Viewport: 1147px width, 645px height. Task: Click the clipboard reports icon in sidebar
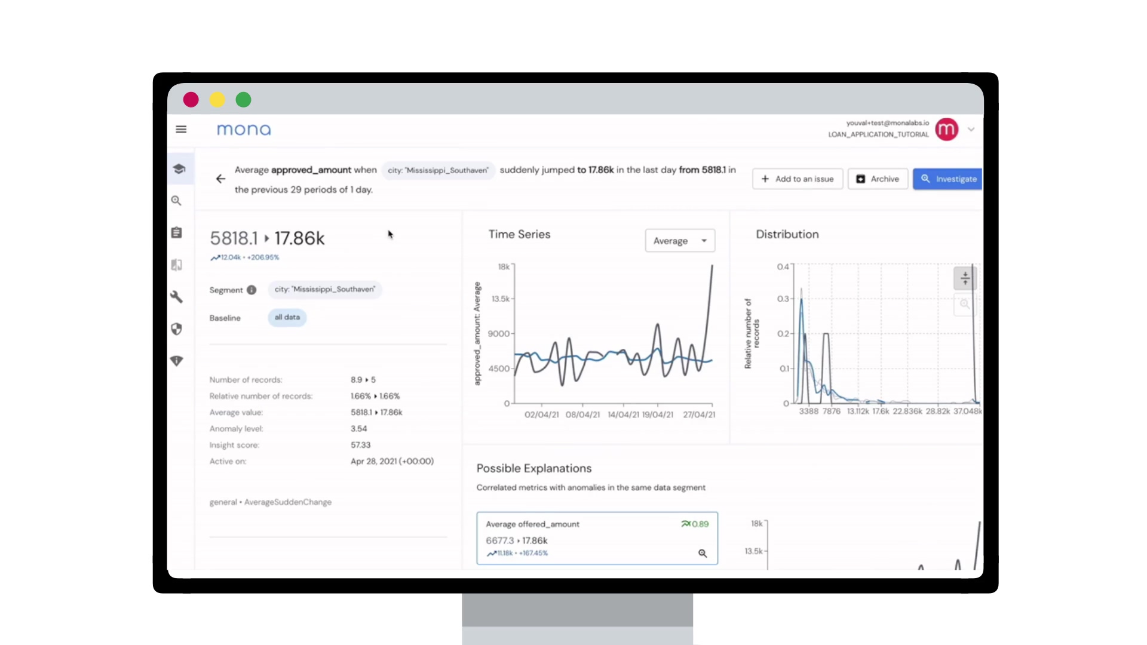point(177,232)
